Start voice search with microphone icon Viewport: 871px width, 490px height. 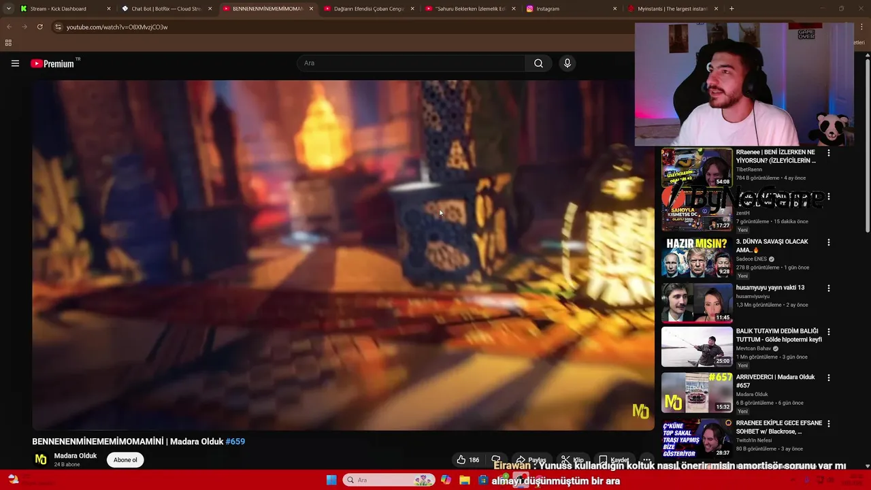pos(567,63)
